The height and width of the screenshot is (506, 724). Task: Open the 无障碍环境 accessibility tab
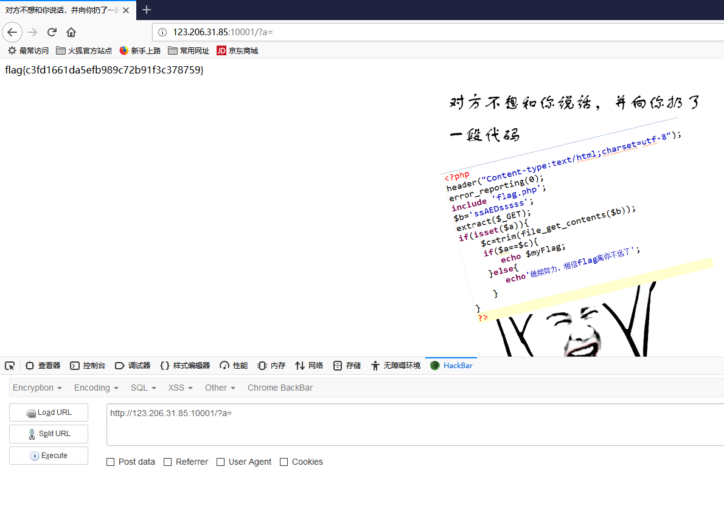pyautogui.click(x=395, y=366)
